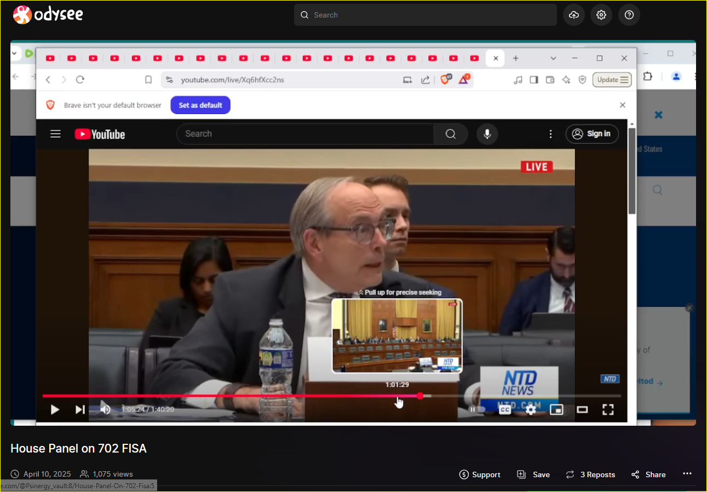Click the House Panel on 702 FISA title
The image size is (707, 492).
(x=78, y=448)
